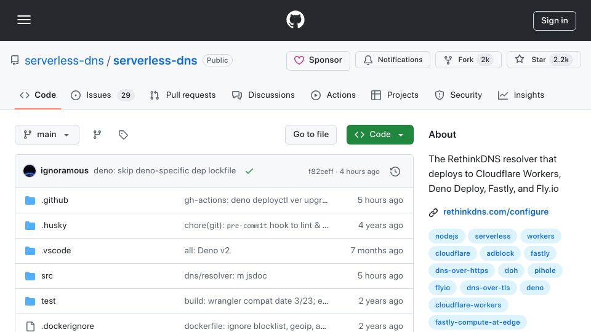This screenshot has height=332, width=591.
Task: Go to the GitHub homepage logo
Action: pos(295,20)
